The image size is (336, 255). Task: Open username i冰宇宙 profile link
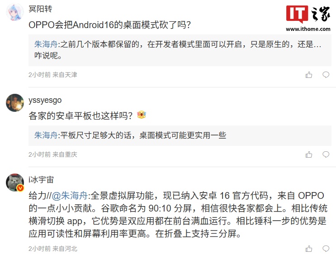pyautogui.click(x=41, y=180)
